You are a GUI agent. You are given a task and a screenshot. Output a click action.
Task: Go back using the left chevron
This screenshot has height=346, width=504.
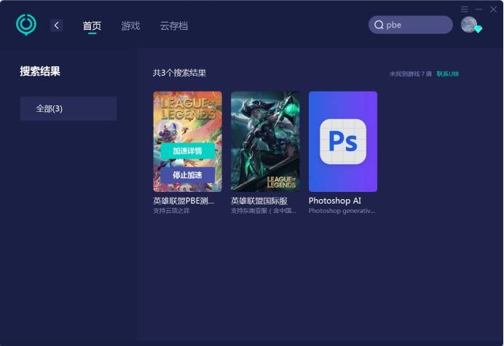(57, 25)
